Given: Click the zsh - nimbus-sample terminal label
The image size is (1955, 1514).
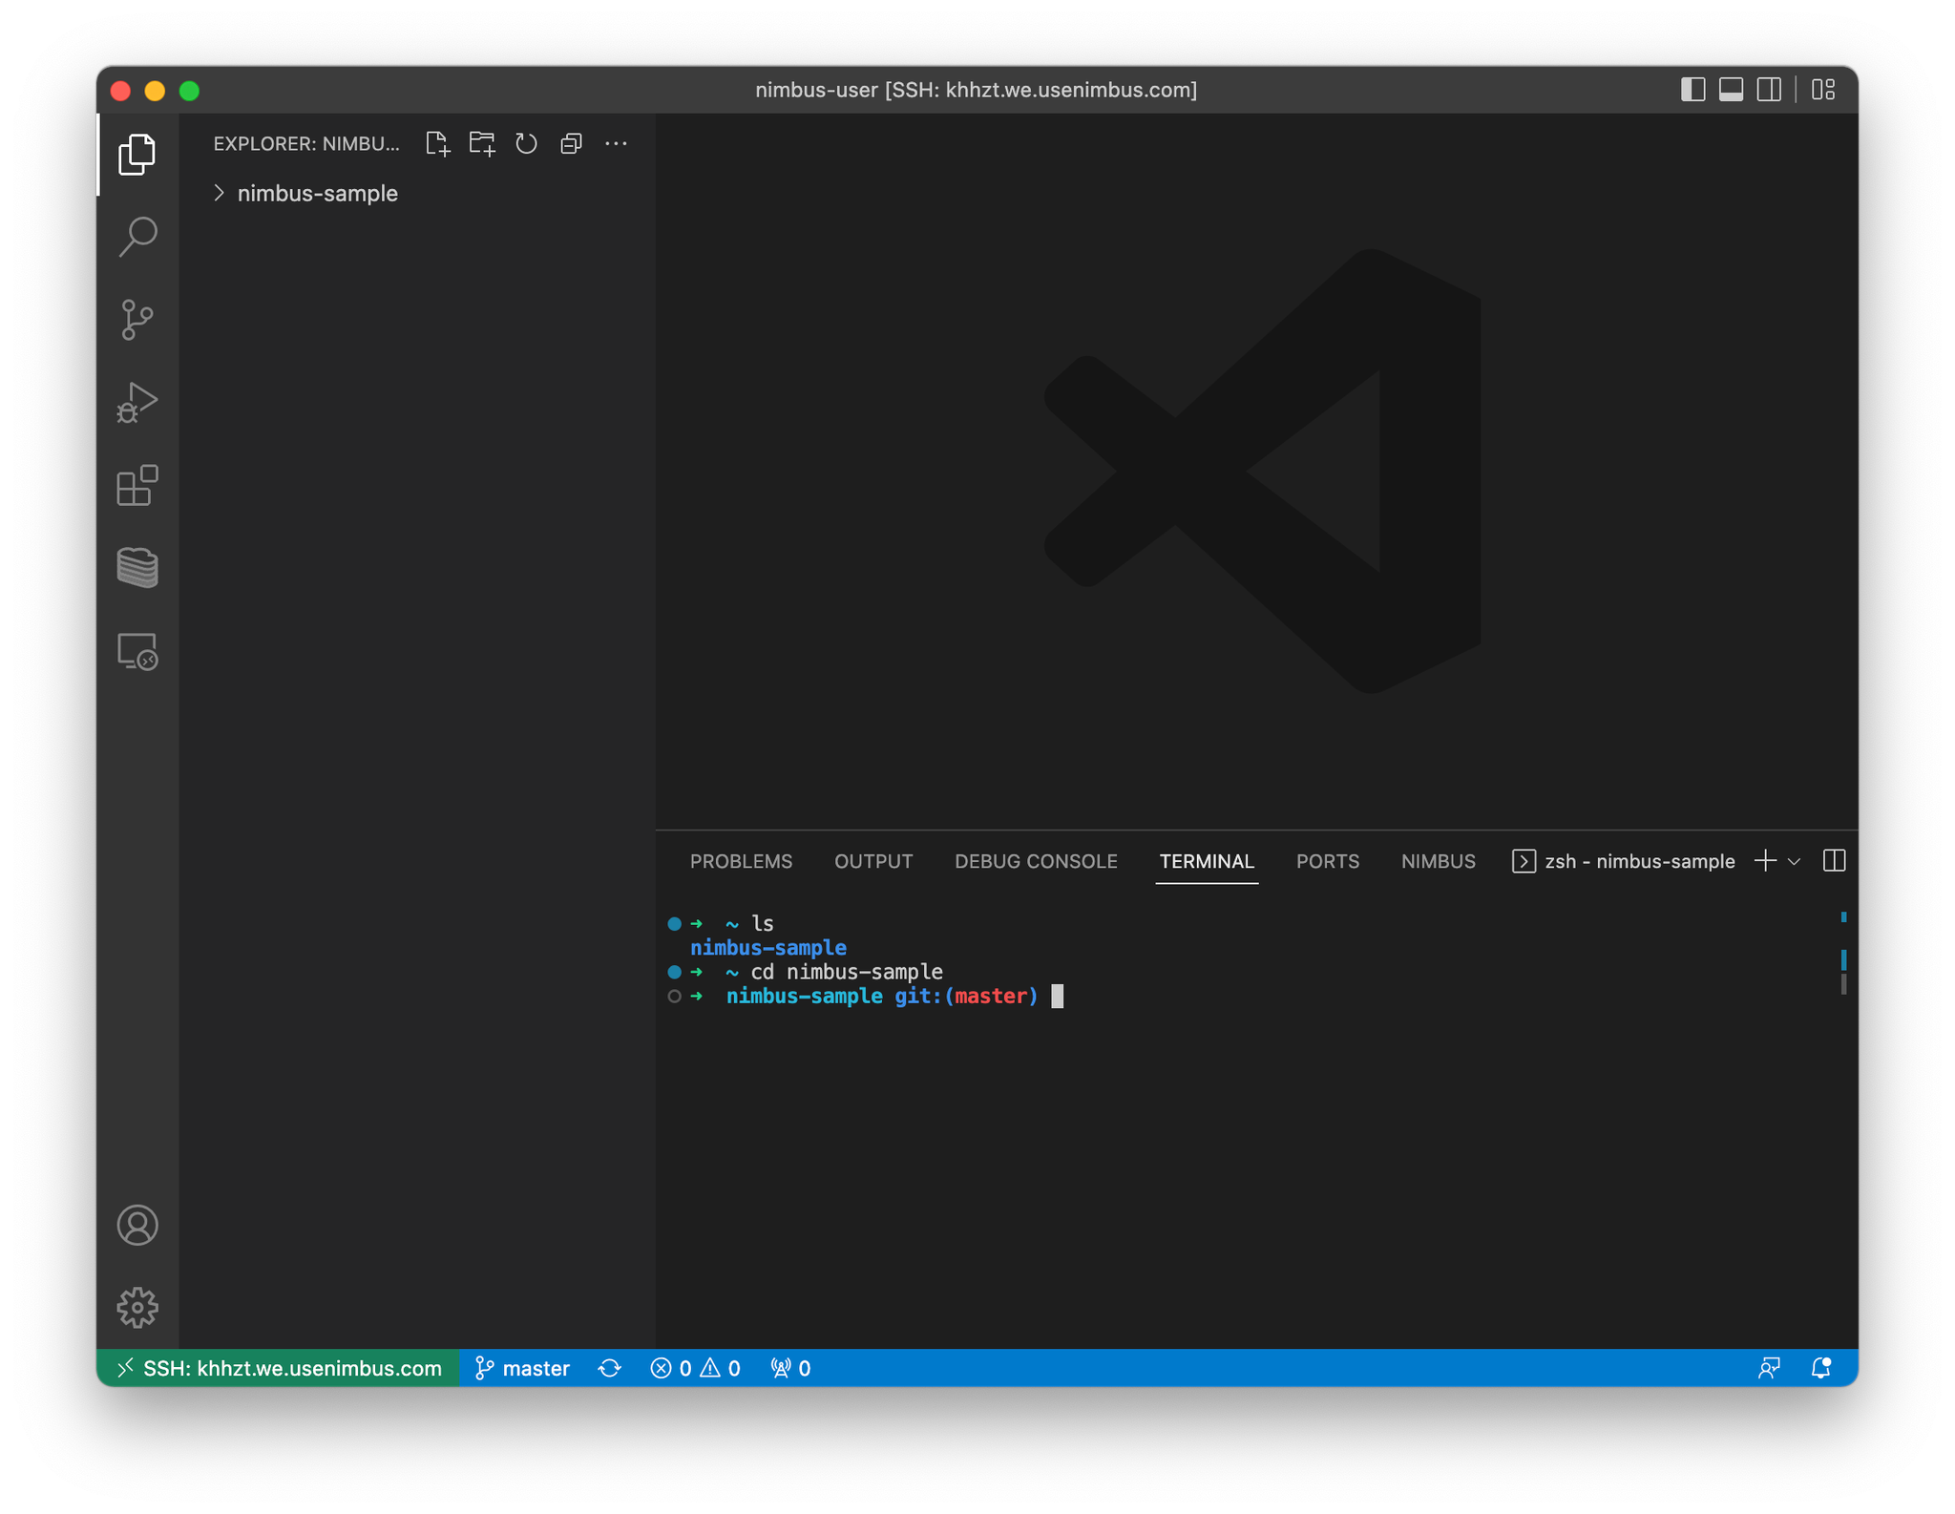Looking at the screenshot, I should pyautogui.click(x=1624, y=861).
